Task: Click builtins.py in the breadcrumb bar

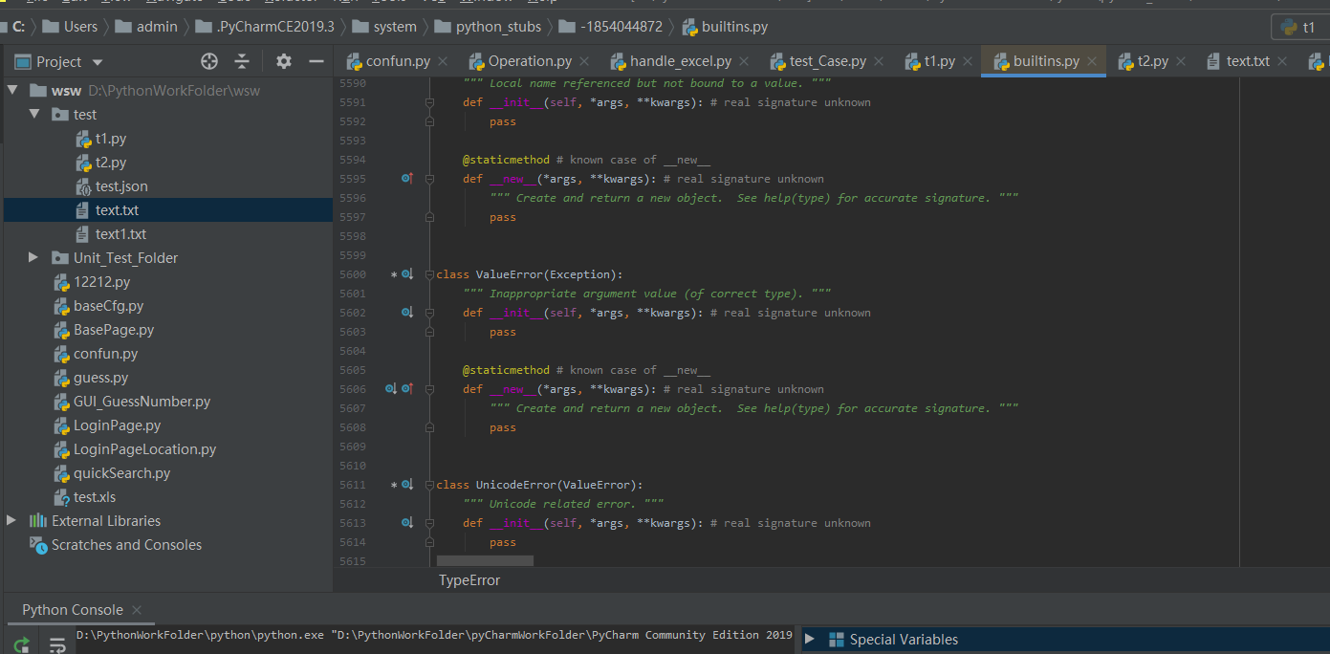Action: [x=724, y=27]
